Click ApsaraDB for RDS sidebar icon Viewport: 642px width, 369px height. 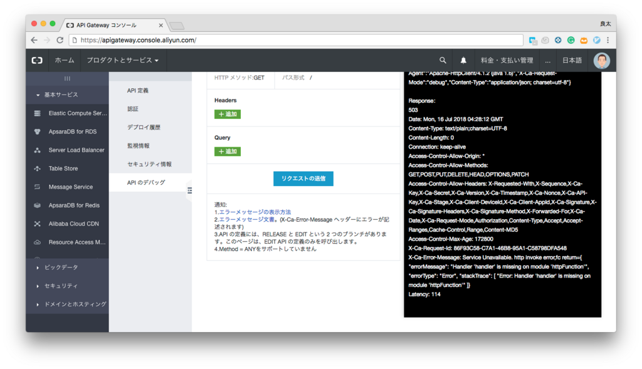click(37, 132)
